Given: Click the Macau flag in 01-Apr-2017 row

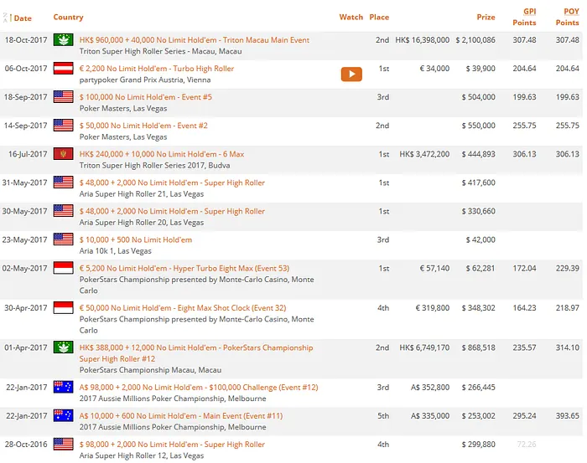Looking at the screenshot, I should (63, 347).
